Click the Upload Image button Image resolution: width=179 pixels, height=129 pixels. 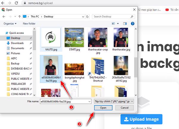pyautogui.click(x=141, y=119)
